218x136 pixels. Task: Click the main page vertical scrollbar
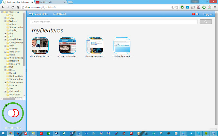click(x=217, y=69)
